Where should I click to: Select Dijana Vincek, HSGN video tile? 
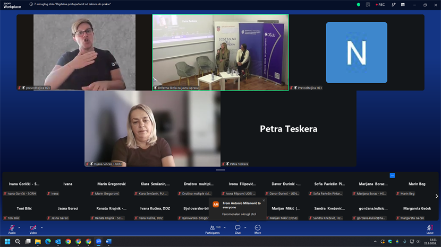click(152, 129)
